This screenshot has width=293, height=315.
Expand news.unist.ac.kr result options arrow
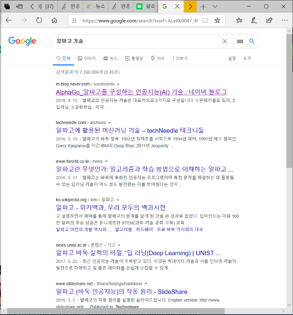(119, 245)
